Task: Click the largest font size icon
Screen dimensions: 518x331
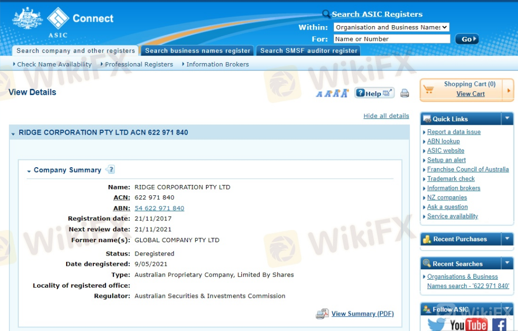Action: pyautogui.click(x=344, y=93)
